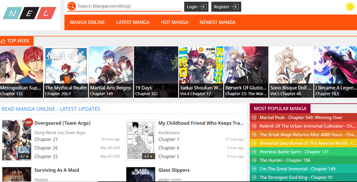Open The Strongest God King - Chapter 91
357x182 pixels.
pos(296,177)
